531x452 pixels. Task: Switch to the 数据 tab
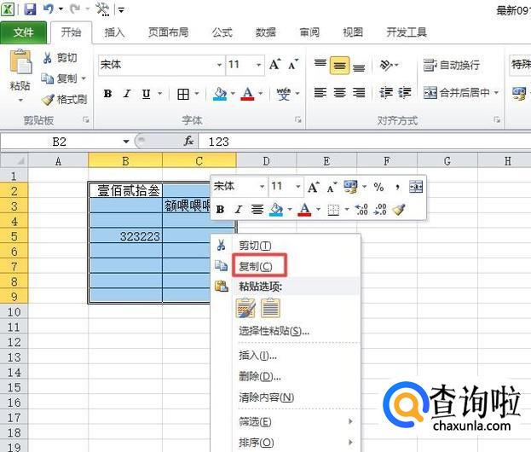266,32
